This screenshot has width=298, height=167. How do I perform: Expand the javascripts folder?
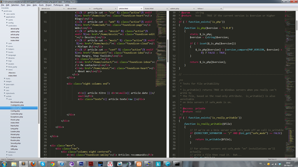pyautogui.click(x=5, y=84)
